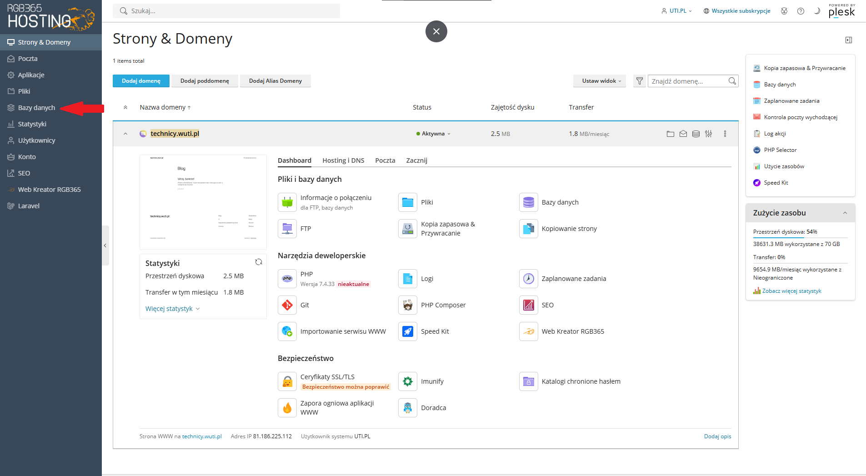Open the domain filter funnel button
Screen dimensions: 866x476
pyautogui.click(x=640, y=81)
